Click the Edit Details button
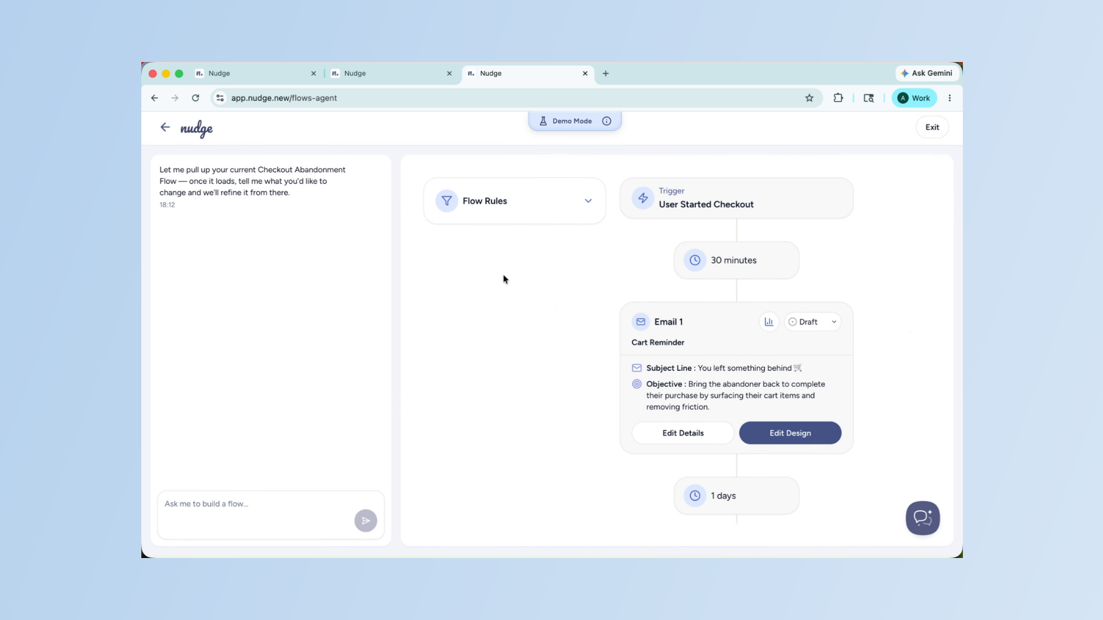Viewport: 1103px width, 620px height. click(x=682, y=433)
